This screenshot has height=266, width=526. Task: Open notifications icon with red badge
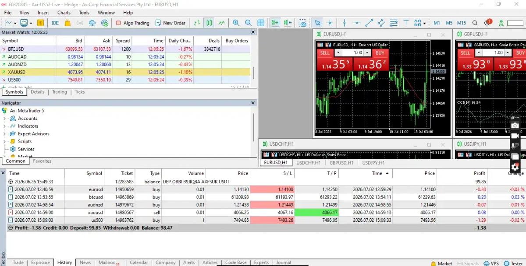click(x=488, y=22)
